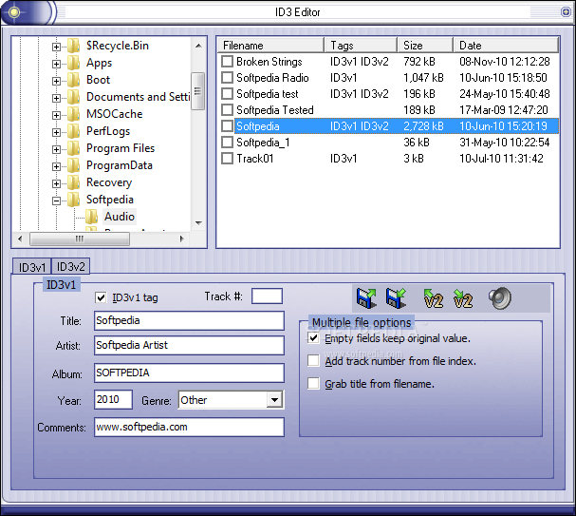
Task: Check the Track01 file checkbox
Action: [x=228, y=159]
